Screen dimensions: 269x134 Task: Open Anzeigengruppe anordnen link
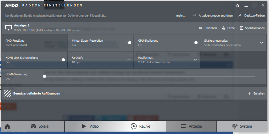pos(216,15)
